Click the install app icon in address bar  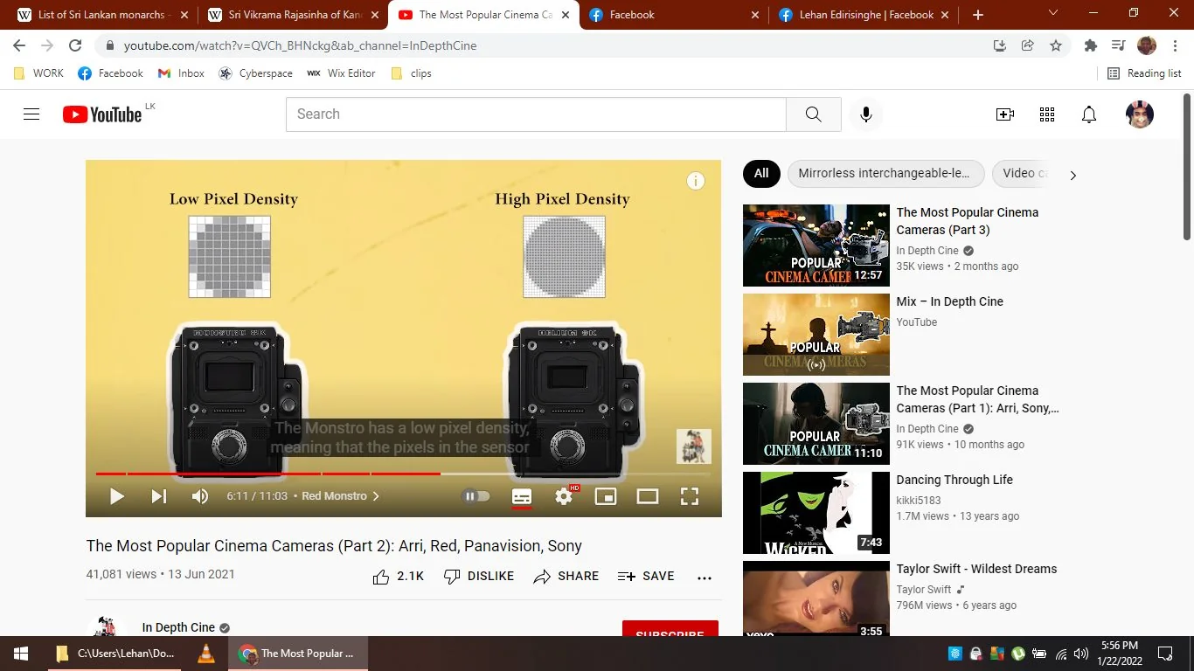pyautogui.click(x=1000, y=45)
